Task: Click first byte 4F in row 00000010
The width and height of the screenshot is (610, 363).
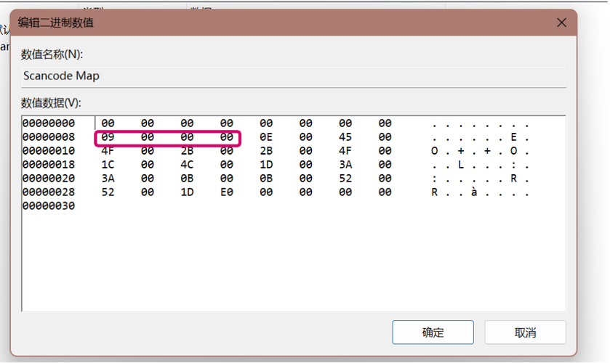Action: [108, 151]
